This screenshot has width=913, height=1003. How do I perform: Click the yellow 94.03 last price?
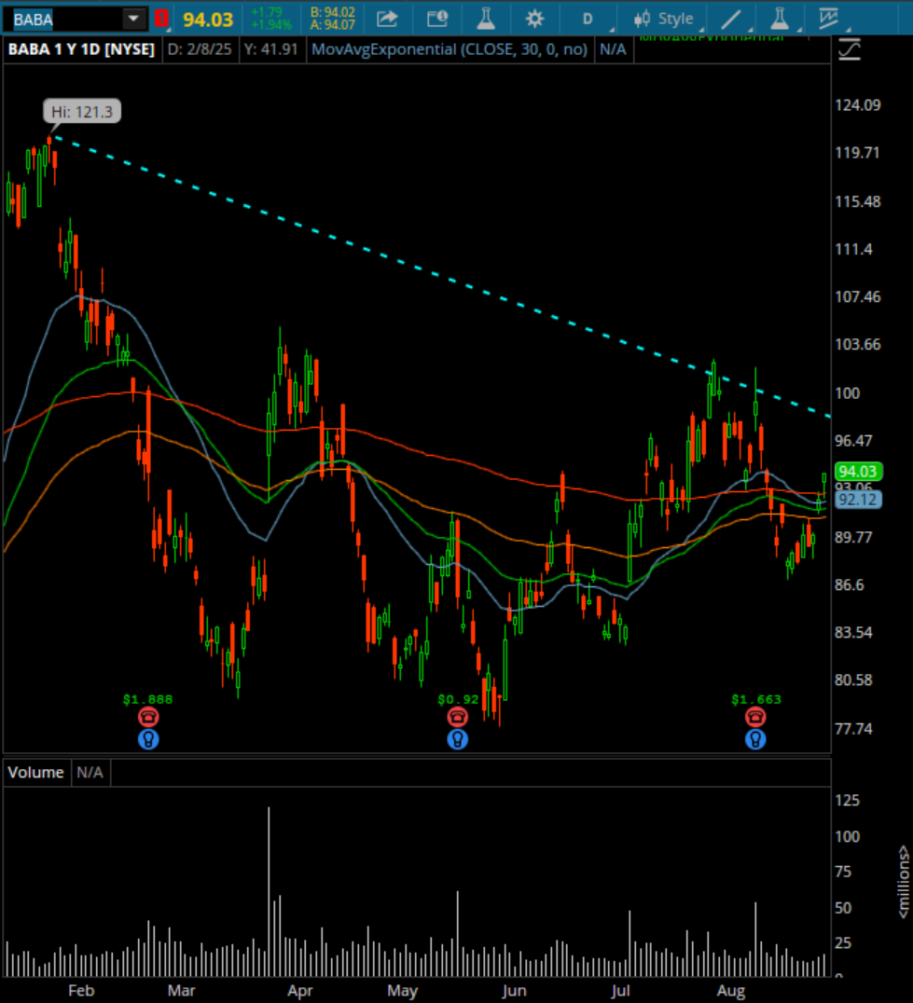(208, 20)
